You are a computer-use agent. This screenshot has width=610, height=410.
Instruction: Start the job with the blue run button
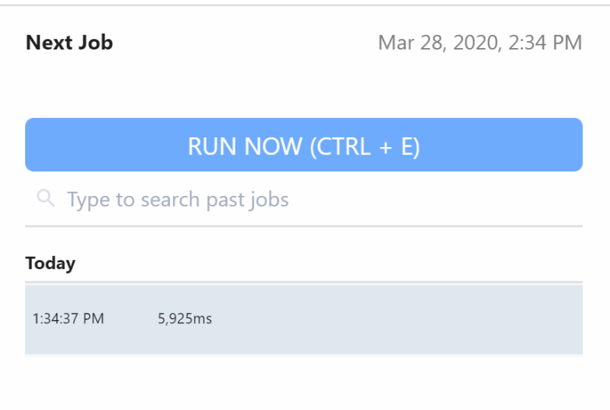click(303, 145)
